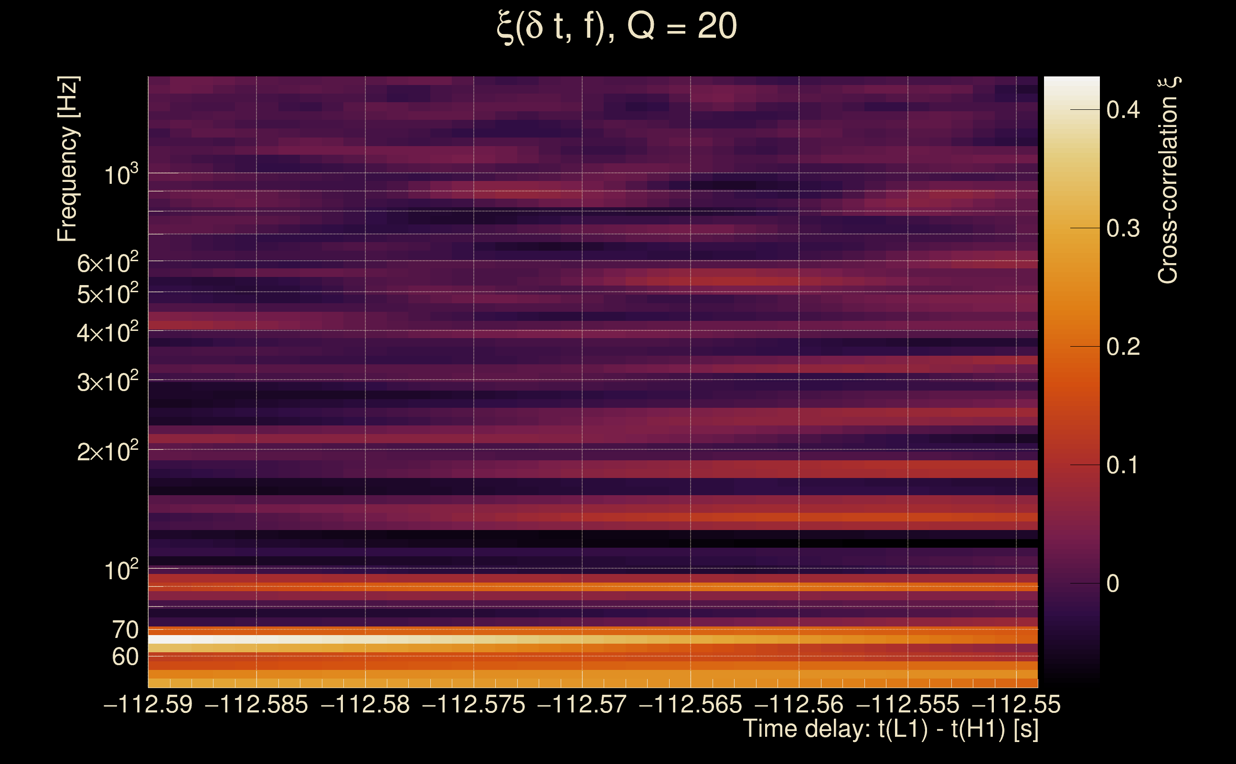Click the -112.55 x-axis tick label
The width and height of the screenshot is (1236, 764).
1016,704
